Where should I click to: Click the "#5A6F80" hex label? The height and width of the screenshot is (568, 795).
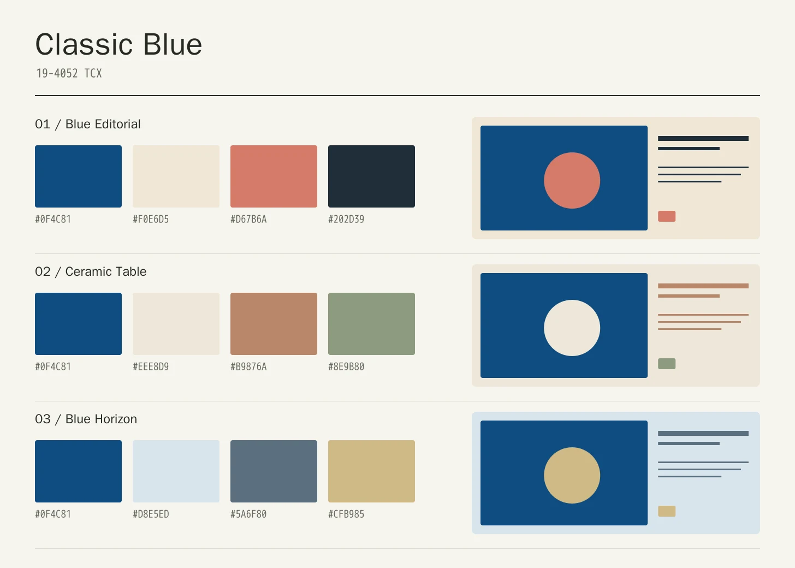(248, 514)
